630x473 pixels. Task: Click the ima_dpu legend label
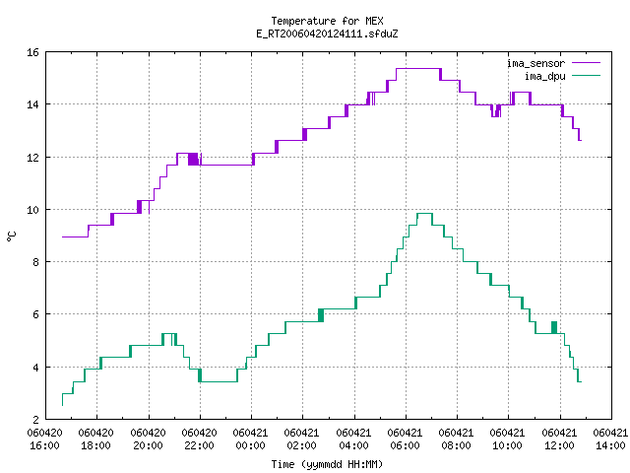tap(544, 76)
